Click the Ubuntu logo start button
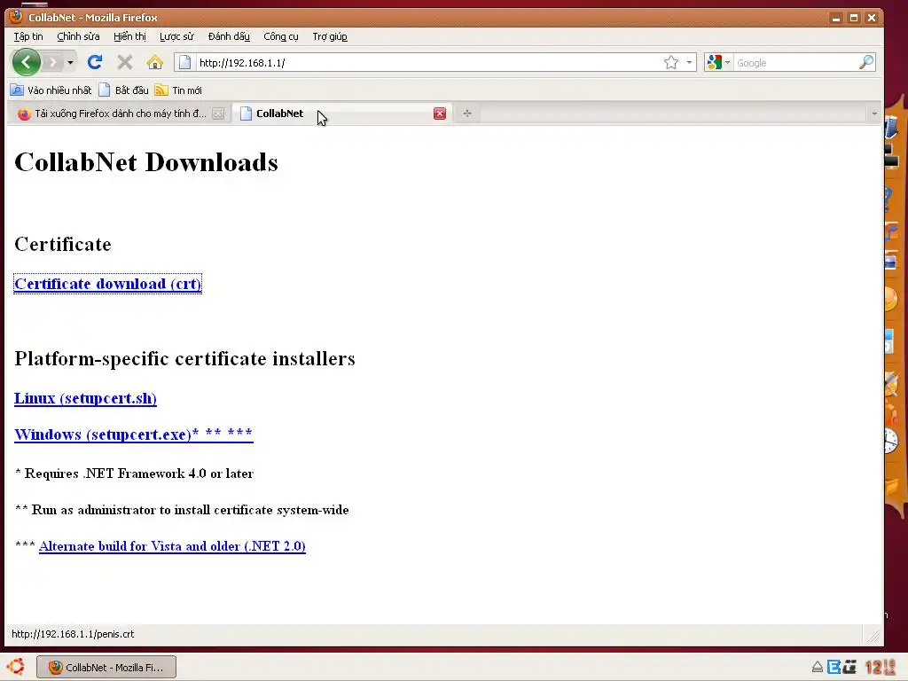908x681 pixels. click(x=16, y=667)
